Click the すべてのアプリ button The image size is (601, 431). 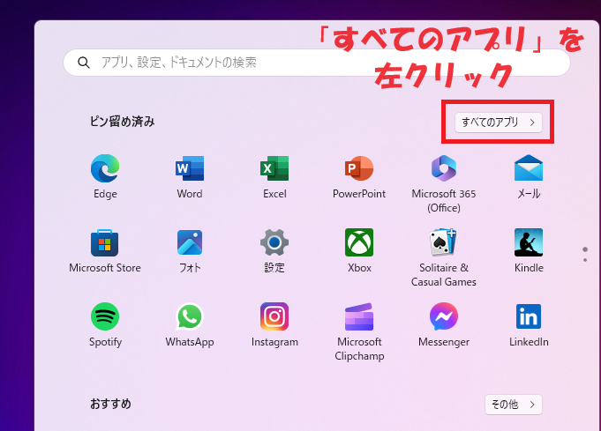click(x=499, y=123)
